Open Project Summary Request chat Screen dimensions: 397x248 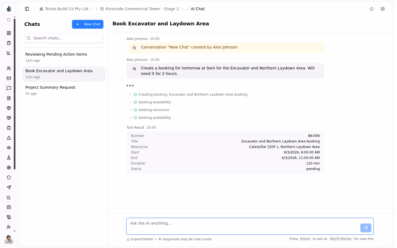pyautogui.click(x=64, y=90)
